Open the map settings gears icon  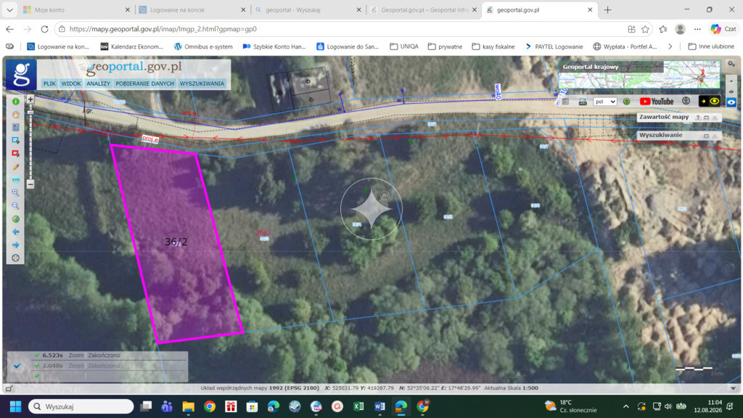coord(731,64)
